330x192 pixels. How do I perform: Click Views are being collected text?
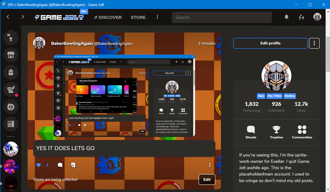pos(55,180)
